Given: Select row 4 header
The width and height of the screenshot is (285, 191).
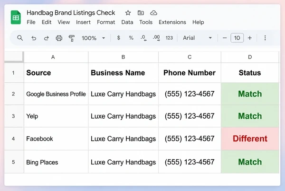Looking at the screenshot, I should click(14, 139).
